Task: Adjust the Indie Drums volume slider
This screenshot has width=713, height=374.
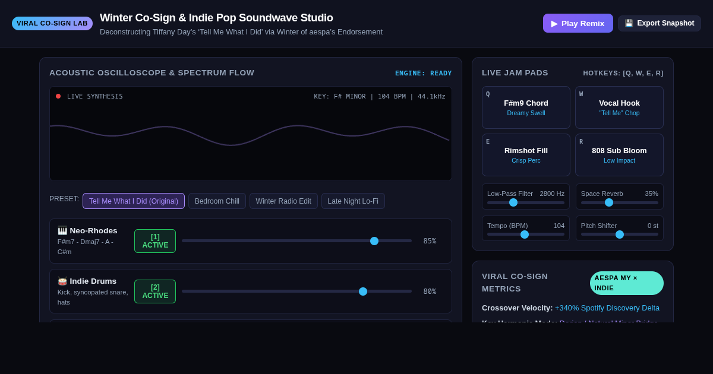Action: (296, 291)
